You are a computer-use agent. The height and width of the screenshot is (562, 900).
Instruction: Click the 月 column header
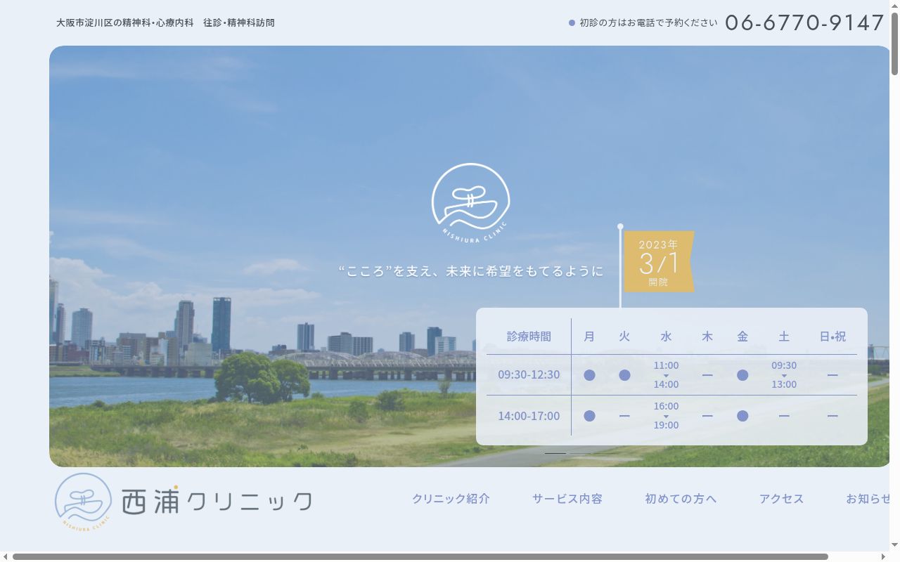[x=589, y=336]
